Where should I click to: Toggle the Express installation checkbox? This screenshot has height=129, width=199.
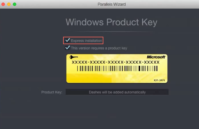pos(67,40)
